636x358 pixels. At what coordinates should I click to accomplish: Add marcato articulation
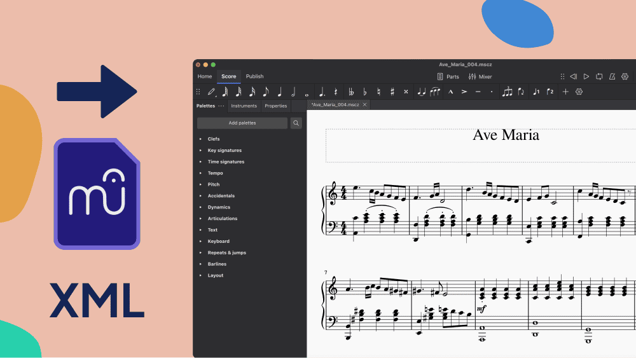451,92
